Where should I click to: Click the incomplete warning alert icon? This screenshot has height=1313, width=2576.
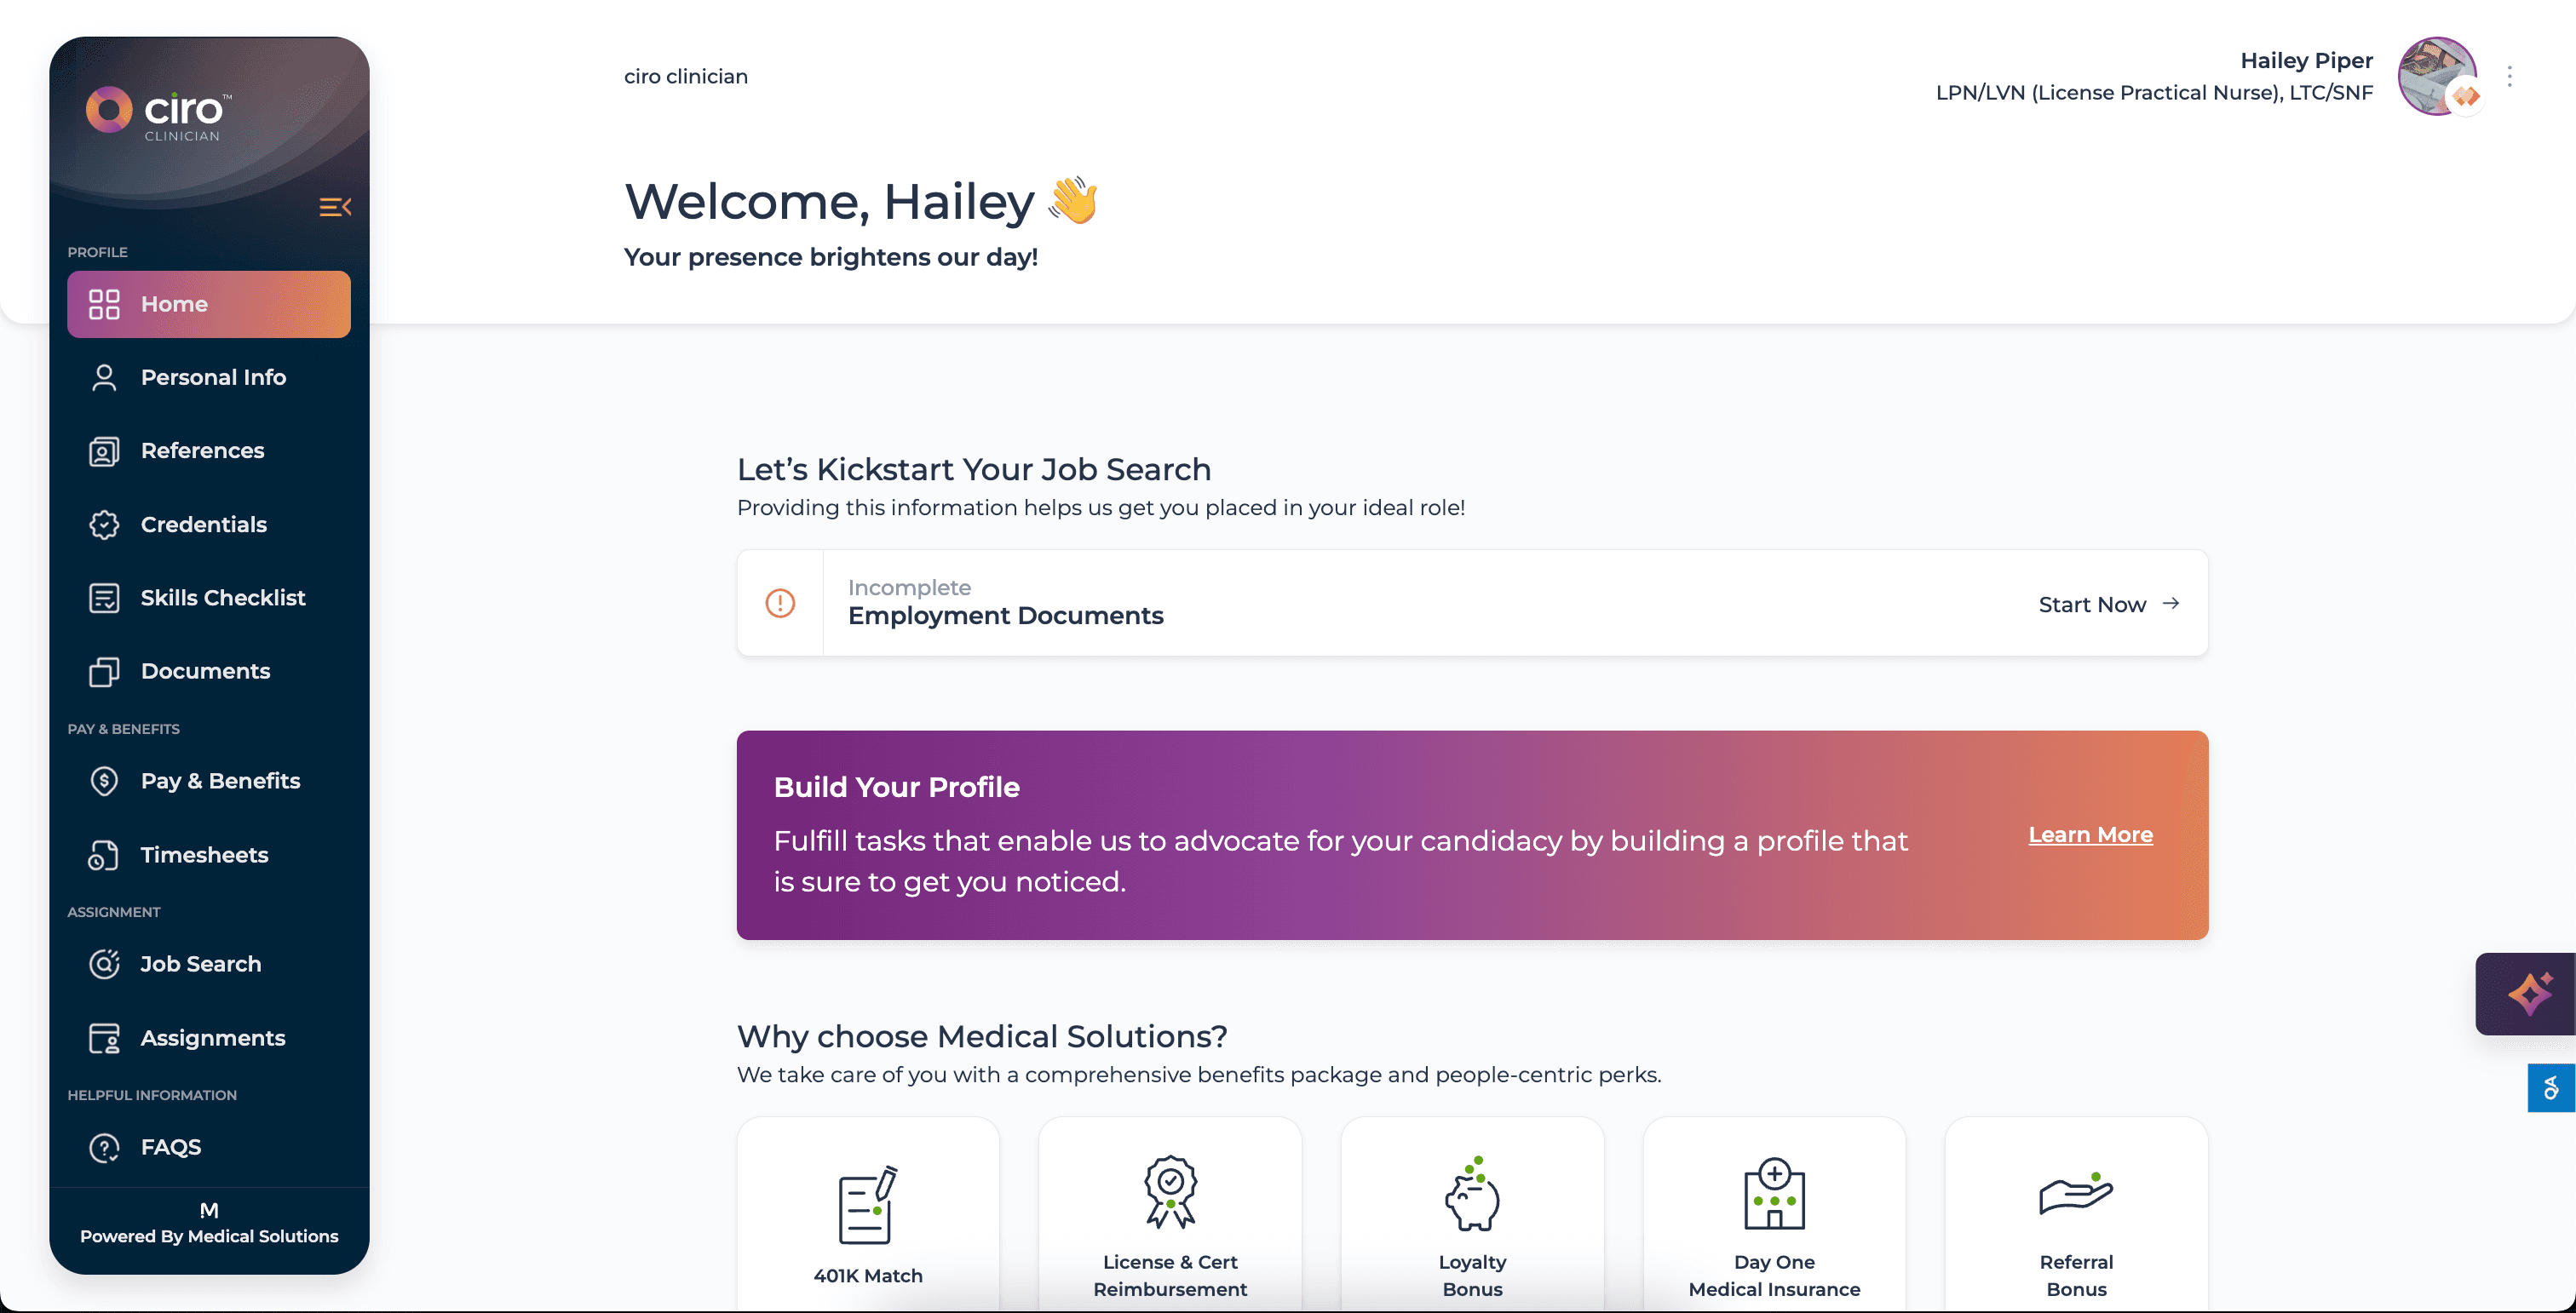point(780,603)
